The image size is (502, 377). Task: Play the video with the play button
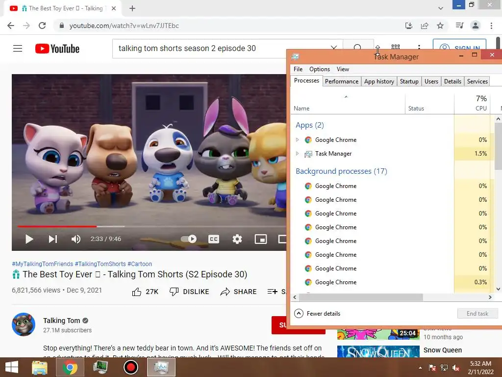tap(29, 239)
